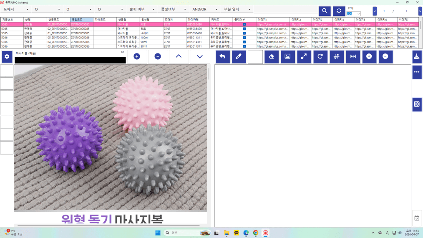Toggle the 출력여부 checkbox for the 핑크 row
Image resolution: width=423 pixels, height=238 pixels.
pyautogui.click(x=244, y=29)
